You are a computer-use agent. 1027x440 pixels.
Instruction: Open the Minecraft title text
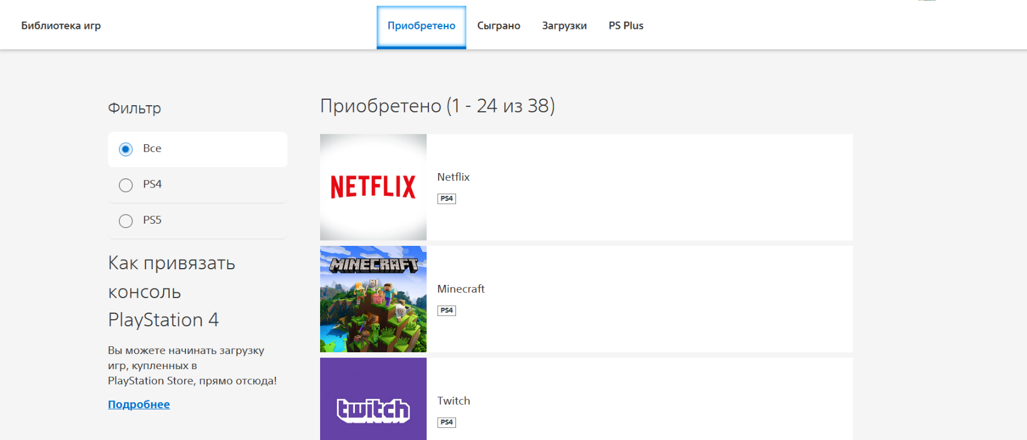[x=460, y=289]
